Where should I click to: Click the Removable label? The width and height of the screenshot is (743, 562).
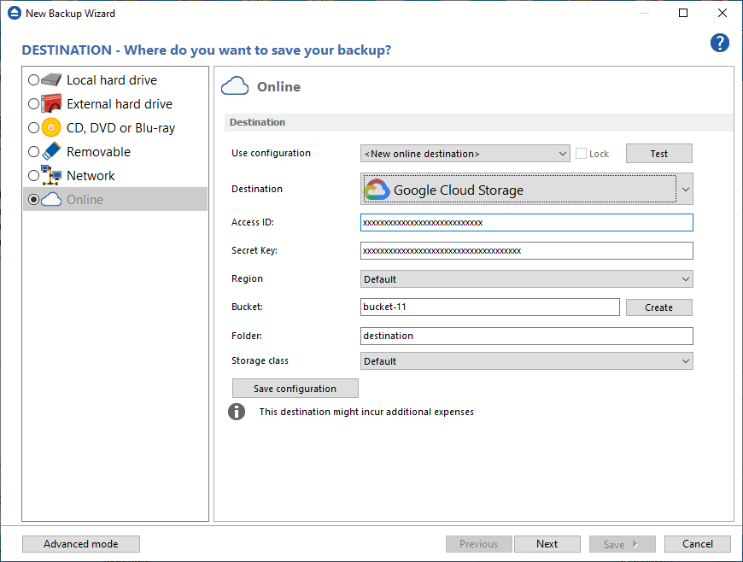pyautogui.click(x=98, y=151)
